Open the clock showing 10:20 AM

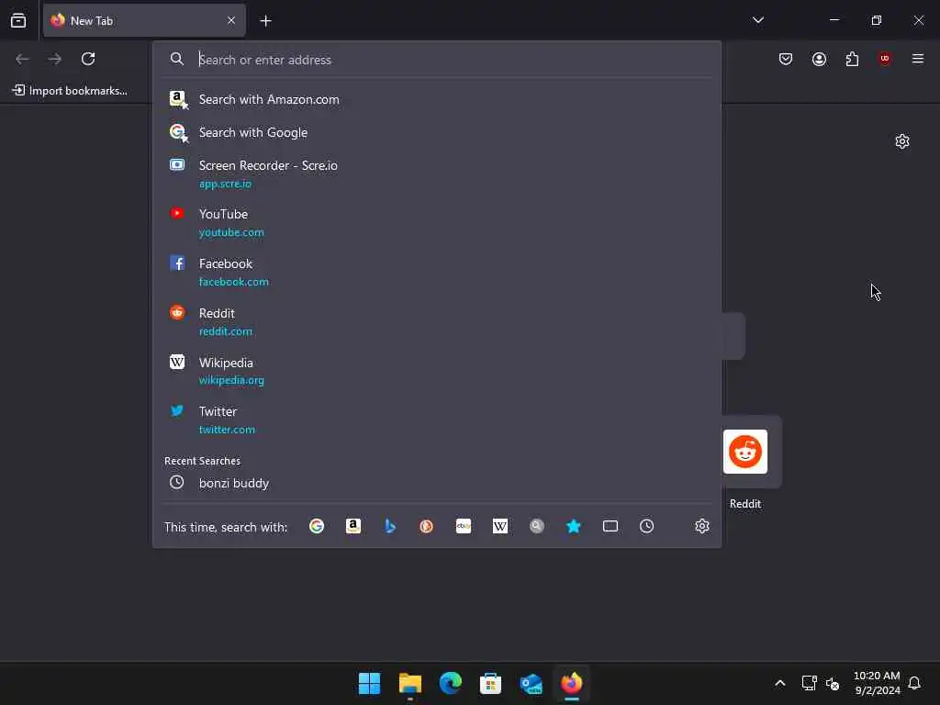(877, 683)
